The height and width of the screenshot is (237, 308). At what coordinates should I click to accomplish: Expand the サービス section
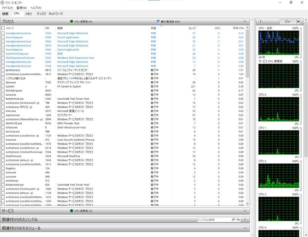244,211
